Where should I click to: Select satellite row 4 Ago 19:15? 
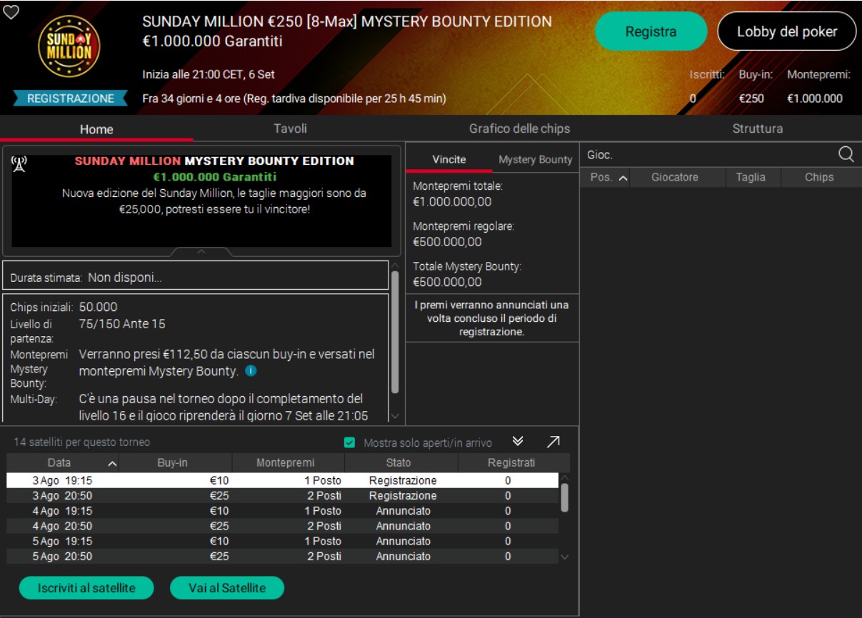tap(283, 511)
